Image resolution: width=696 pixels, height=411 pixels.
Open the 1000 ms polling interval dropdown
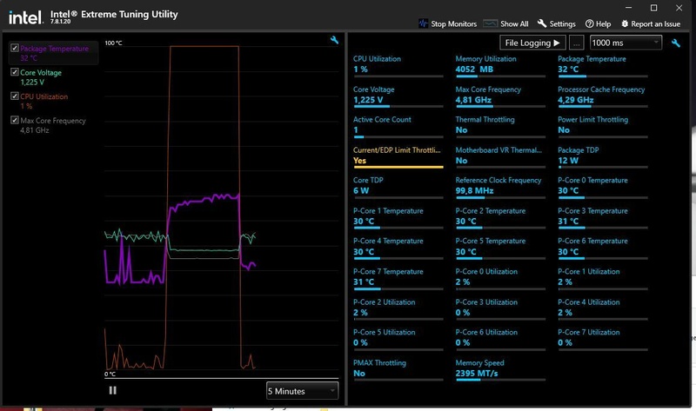626,43
